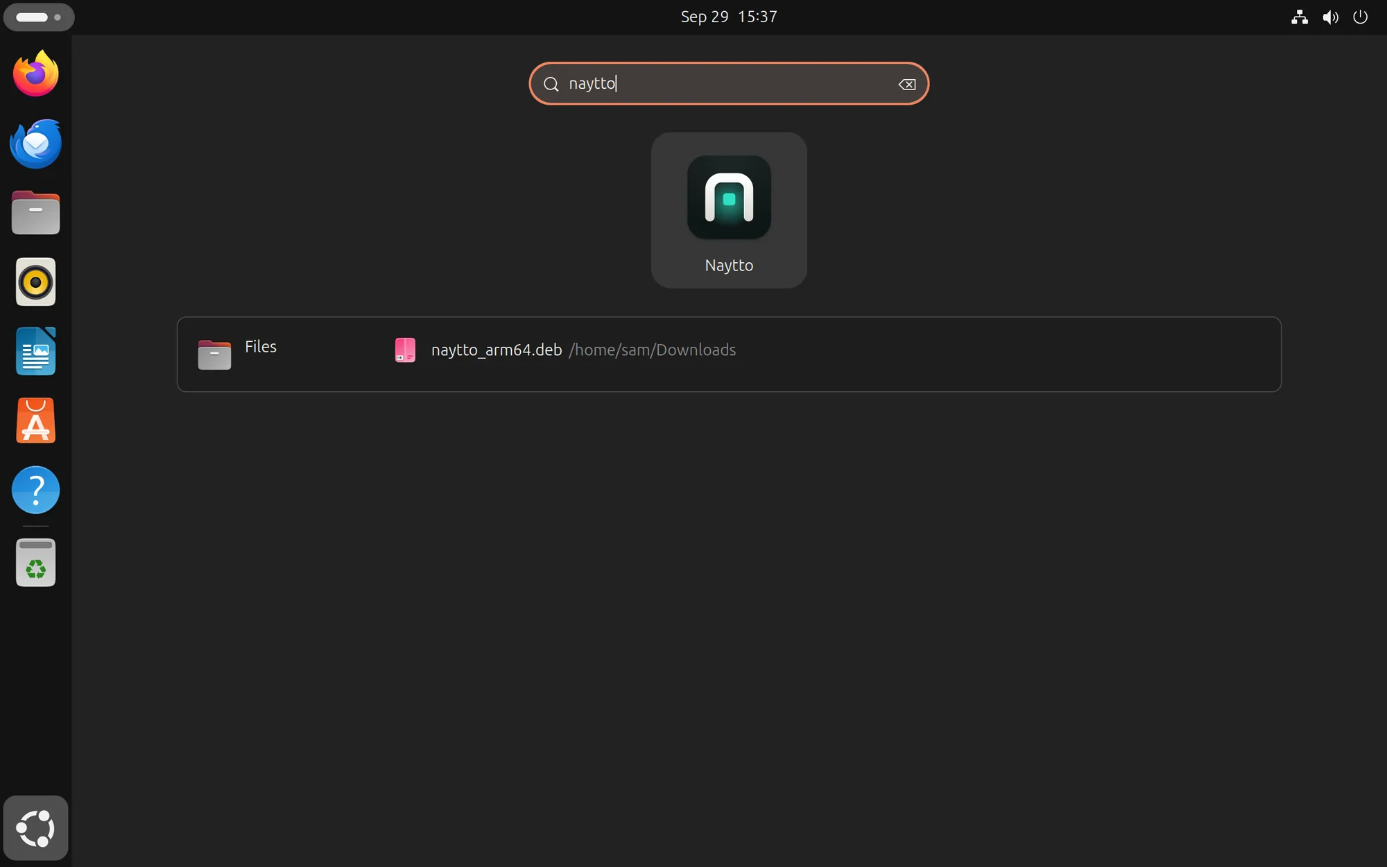Open Firefox from the dock
Image resolution: width=1387 pixels, height=867 pixels.
tap(36, 74)
